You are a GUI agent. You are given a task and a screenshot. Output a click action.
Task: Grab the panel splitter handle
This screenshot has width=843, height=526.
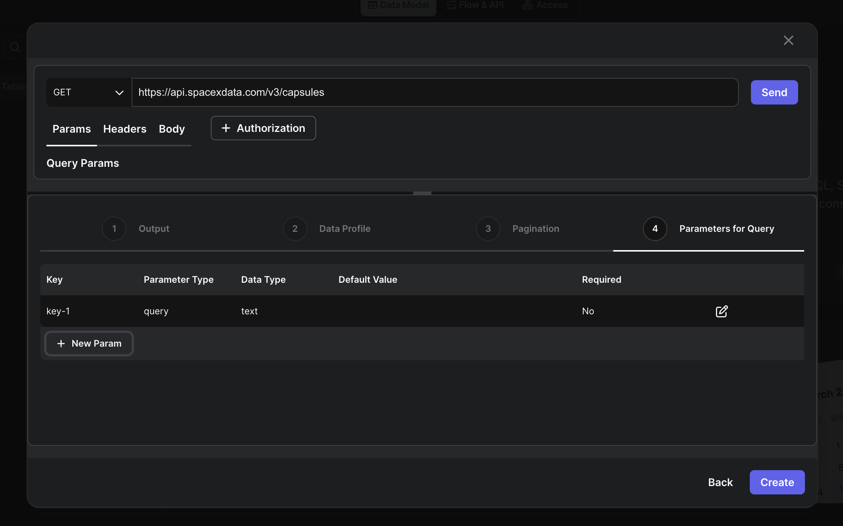click(x=422, y=193)
